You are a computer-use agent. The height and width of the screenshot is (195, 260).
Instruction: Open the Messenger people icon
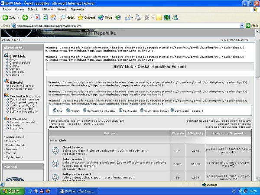[x=175, y=17]
